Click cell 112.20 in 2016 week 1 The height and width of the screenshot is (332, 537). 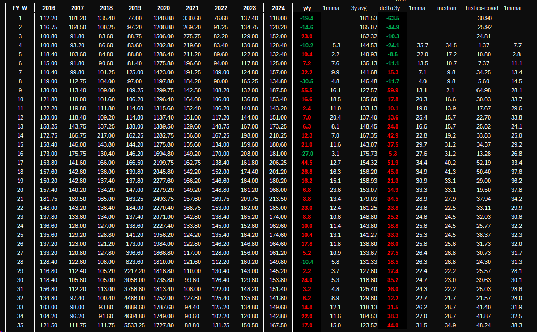point(49,18)
